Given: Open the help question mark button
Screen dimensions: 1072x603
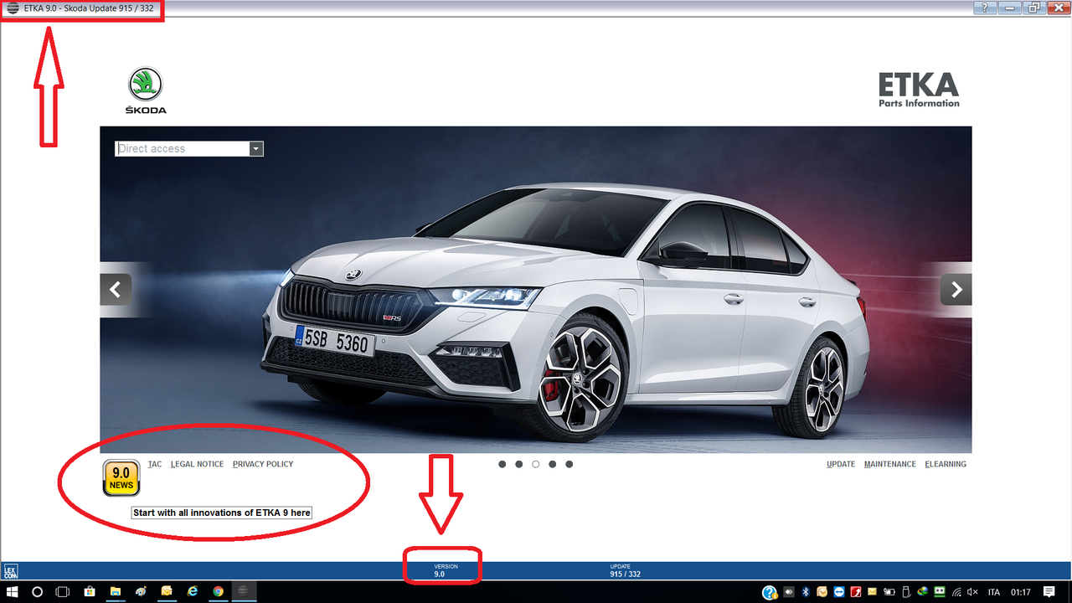Looking at the screenshot, I should pos(986,8).
